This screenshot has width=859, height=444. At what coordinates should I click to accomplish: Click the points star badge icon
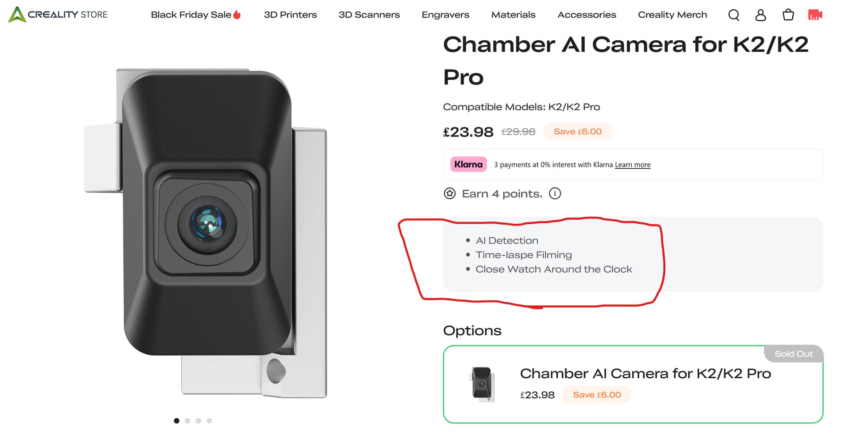click(450, 193)
